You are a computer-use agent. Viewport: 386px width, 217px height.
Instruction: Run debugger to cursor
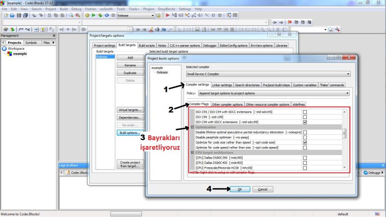pos(174,15)
